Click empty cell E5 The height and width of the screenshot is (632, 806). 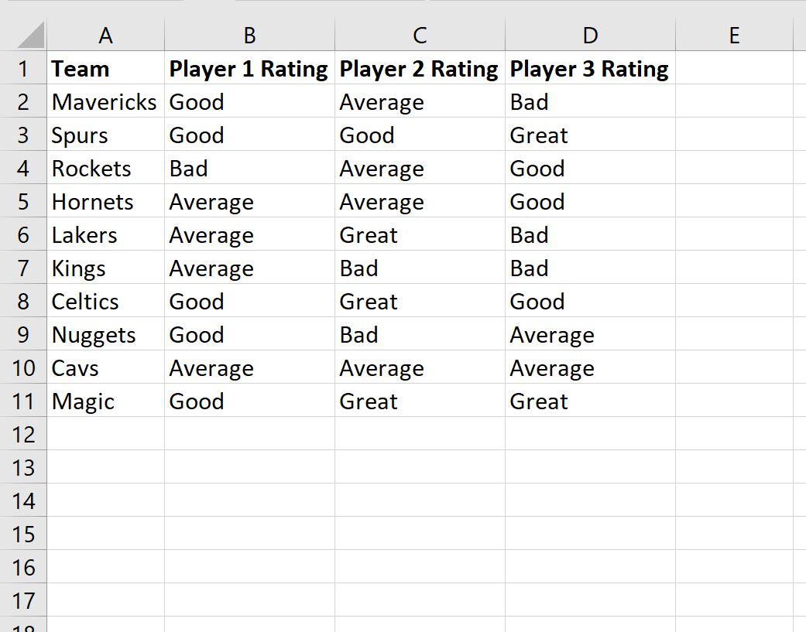(734, 202)
